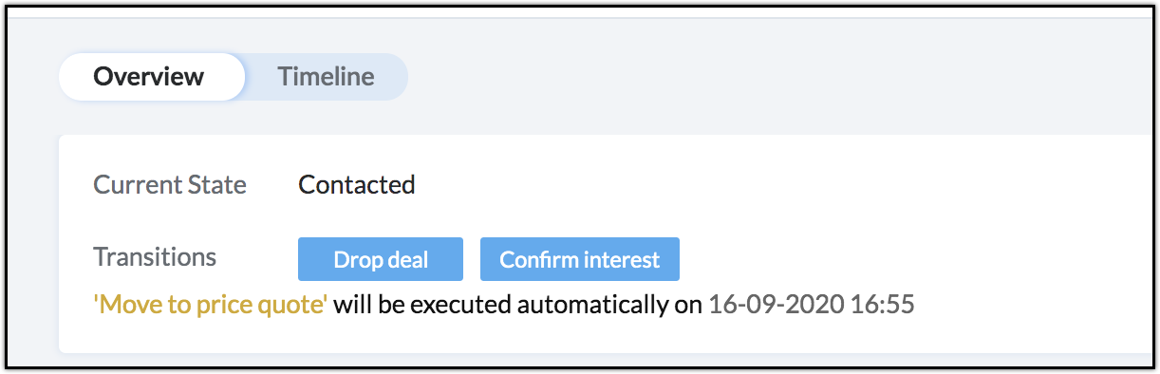1160x374 pixels.
Task: Confirm interest for the current deal
Action: [580, 259]
